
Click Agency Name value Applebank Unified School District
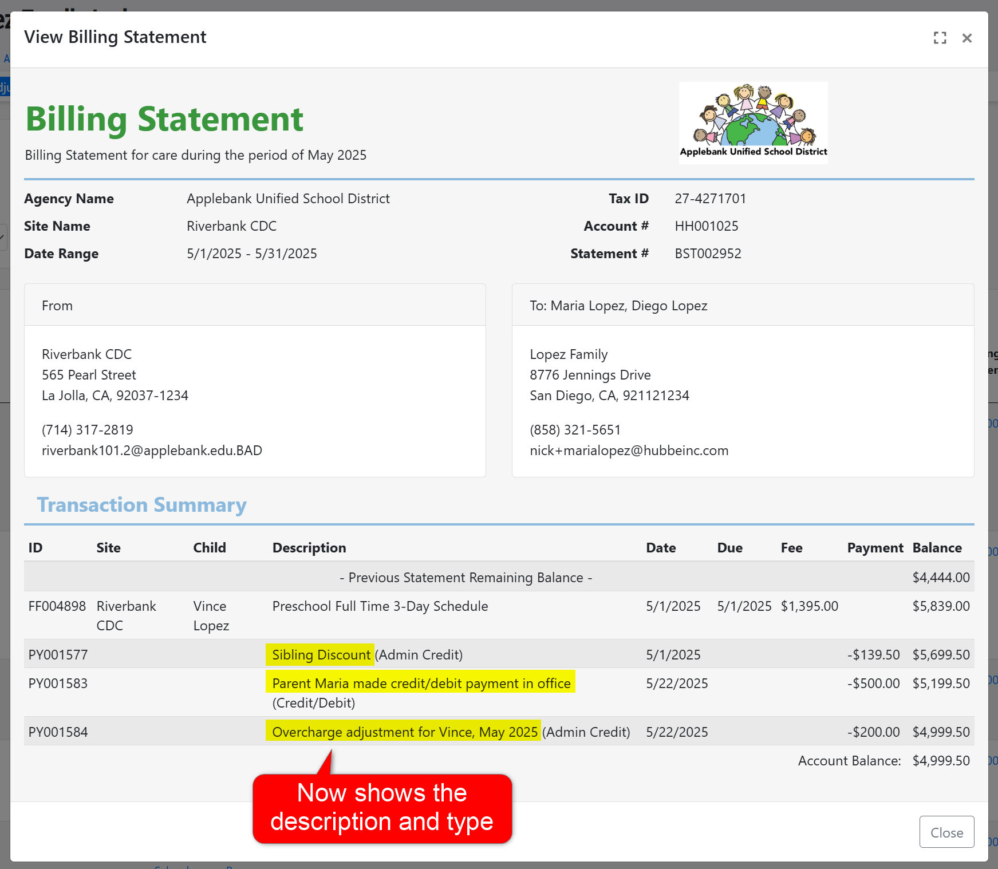[288, 199]
